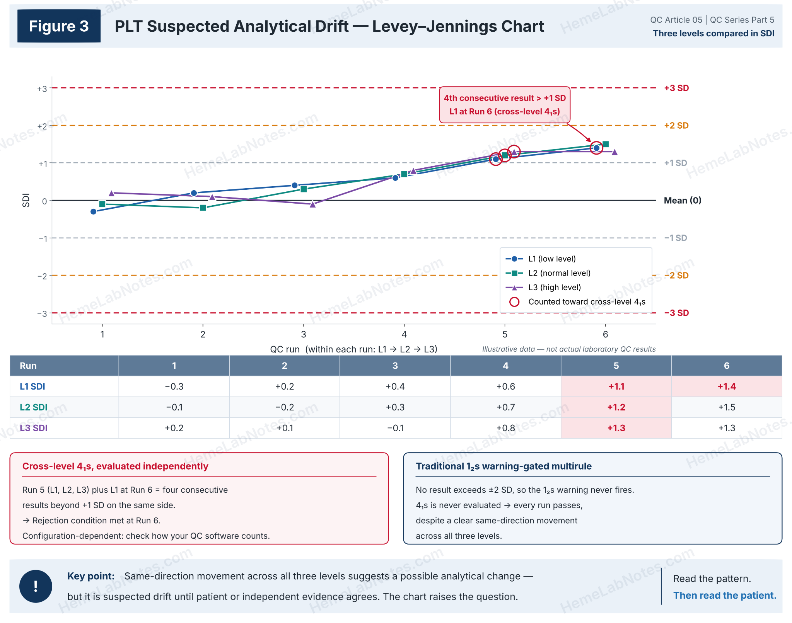Click the L1 blue circle point at Run 1
Screen dimensions: 792x623
pyautogui.click(x=93, y=211)
